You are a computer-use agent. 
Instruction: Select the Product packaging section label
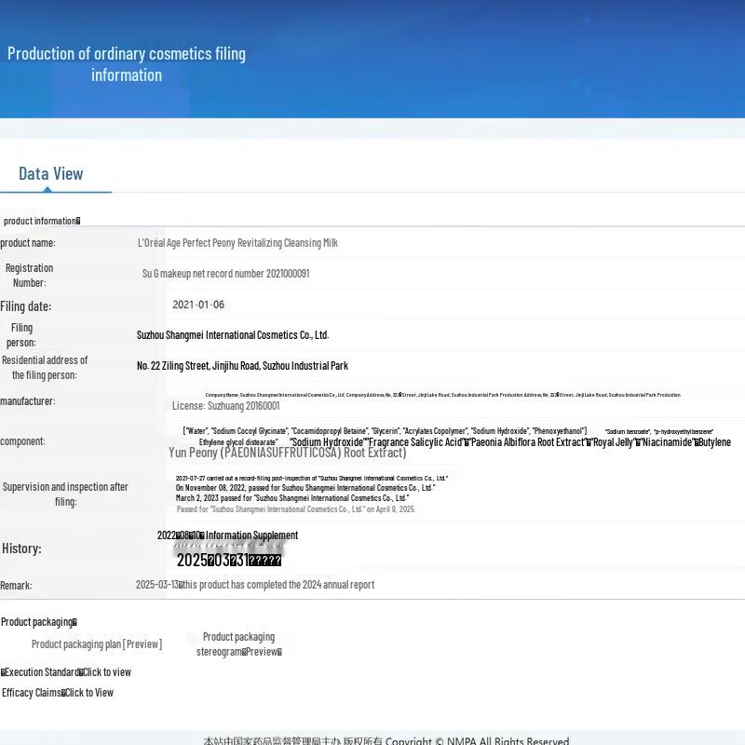click(38, 622)
